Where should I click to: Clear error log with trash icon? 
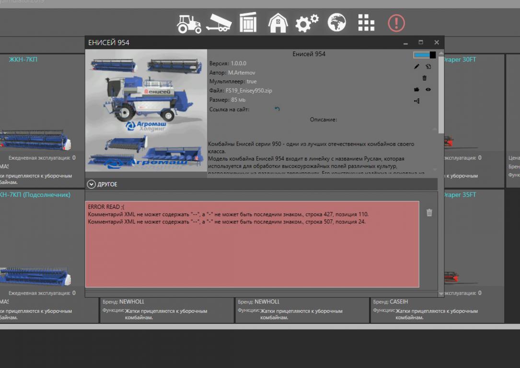429,213
